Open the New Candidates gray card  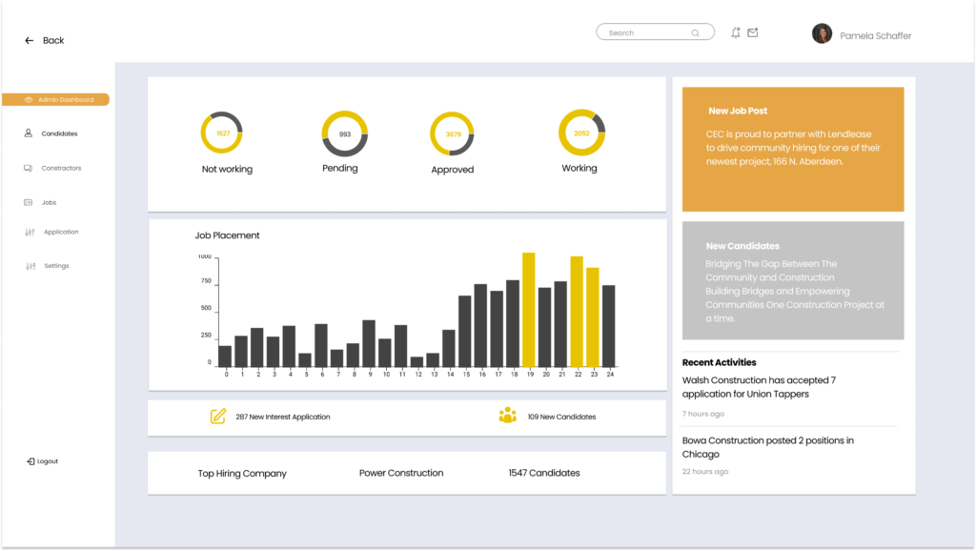click(x=792, y=280)
